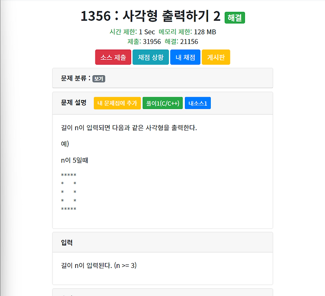Image resolution: width=325 pixels, height=296 pixels.
Task: Click the green 해결 solved badge
Action: tap(234, 17)
